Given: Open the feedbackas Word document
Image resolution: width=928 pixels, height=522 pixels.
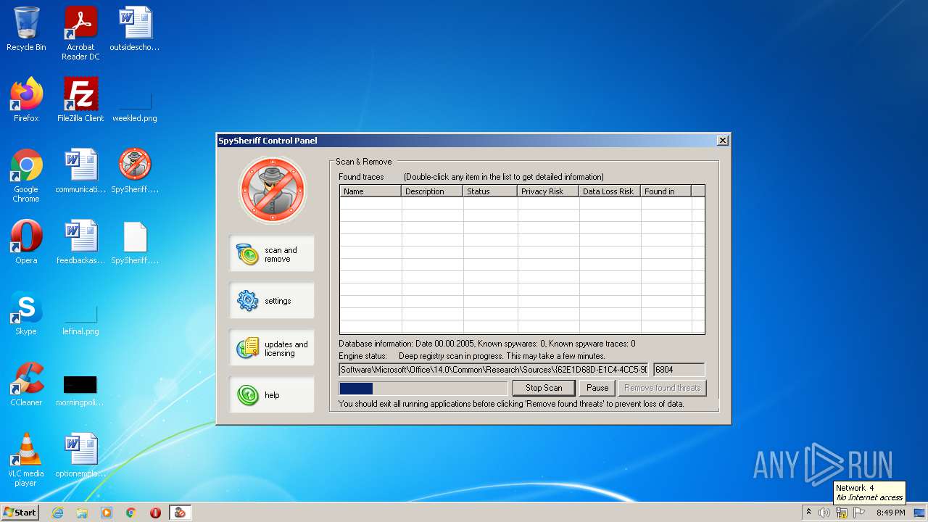Looking at the screenshot, I should pyautogui.click(x=80, y=242).
